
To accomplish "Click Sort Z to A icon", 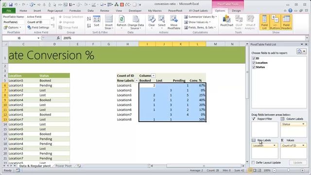I will point(88,25).
